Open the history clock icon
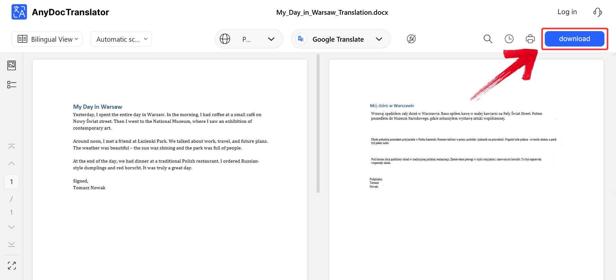The height and width of the screenshot is (280, 616). click(x=509, y=39)
